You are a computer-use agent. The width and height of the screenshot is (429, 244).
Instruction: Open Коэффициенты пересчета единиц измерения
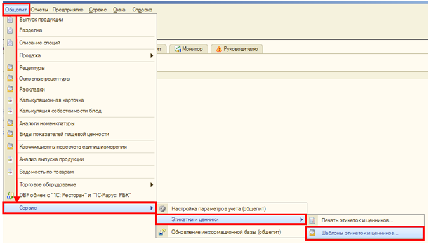coord(73,147)
